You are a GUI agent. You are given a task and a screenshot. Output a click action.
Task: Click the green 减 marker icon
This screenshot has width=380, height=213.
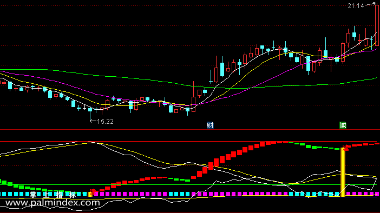coord(343,125)
